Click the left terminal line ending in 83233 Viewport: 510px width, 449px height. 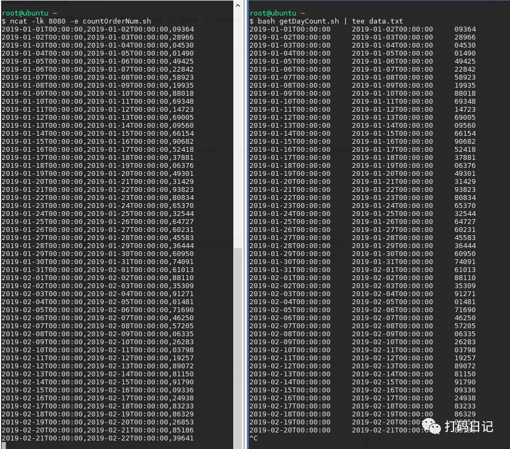point(98,406)
